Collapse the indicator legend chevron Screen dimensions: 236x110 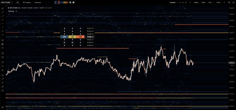(9, 15)
